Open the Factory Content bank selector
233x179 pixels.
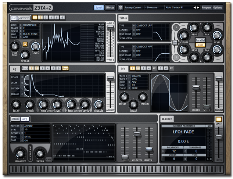coord(133,7)
